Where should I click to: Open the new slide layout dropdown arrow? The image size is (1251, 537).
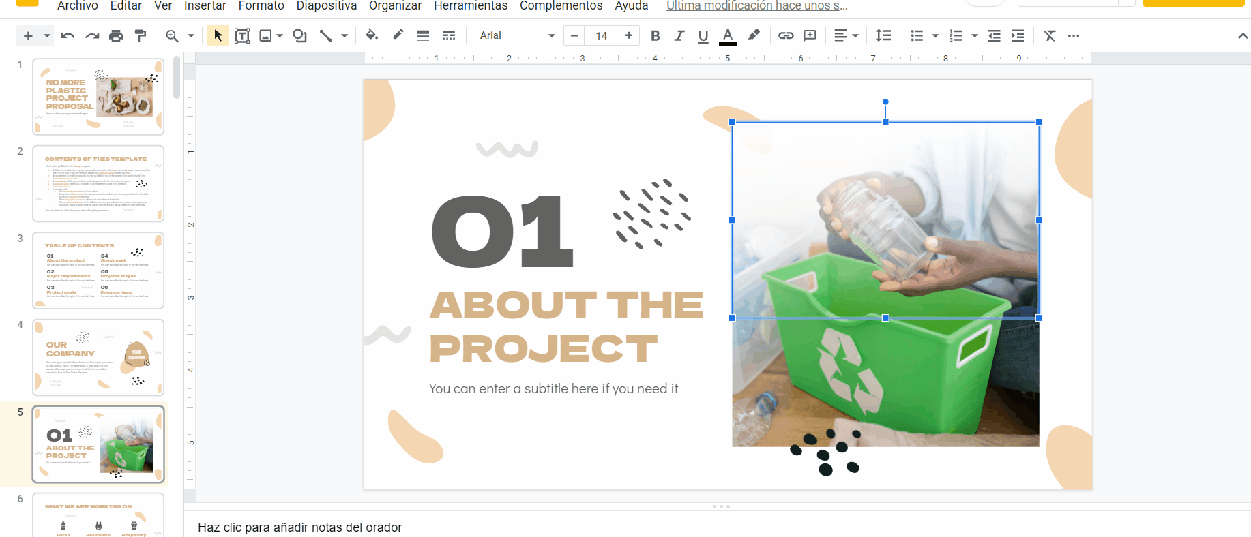point(46,35)
